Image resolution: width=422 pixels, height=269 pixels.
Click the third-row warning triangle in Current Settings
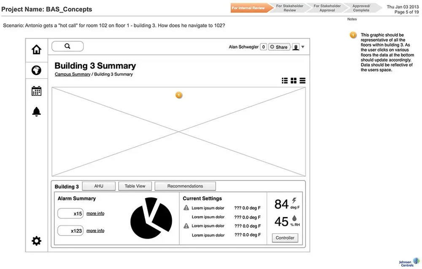[186, 226]
